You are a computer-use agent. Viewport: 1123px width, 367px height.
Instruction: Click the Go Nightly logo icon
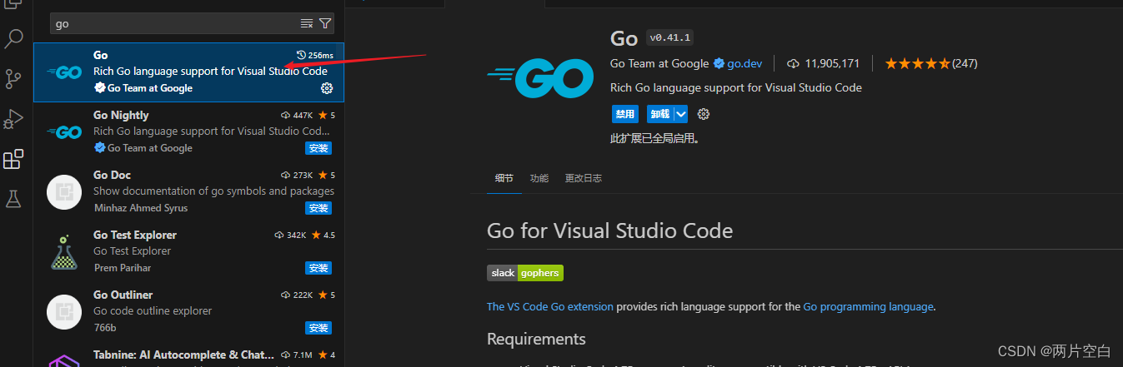pyautogui.click(x=64, y=132)
